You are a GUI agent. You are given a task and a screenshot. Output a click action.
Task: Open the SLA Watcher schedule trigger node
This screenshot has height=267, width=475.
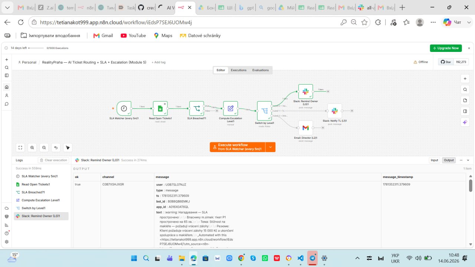point(124,108)
